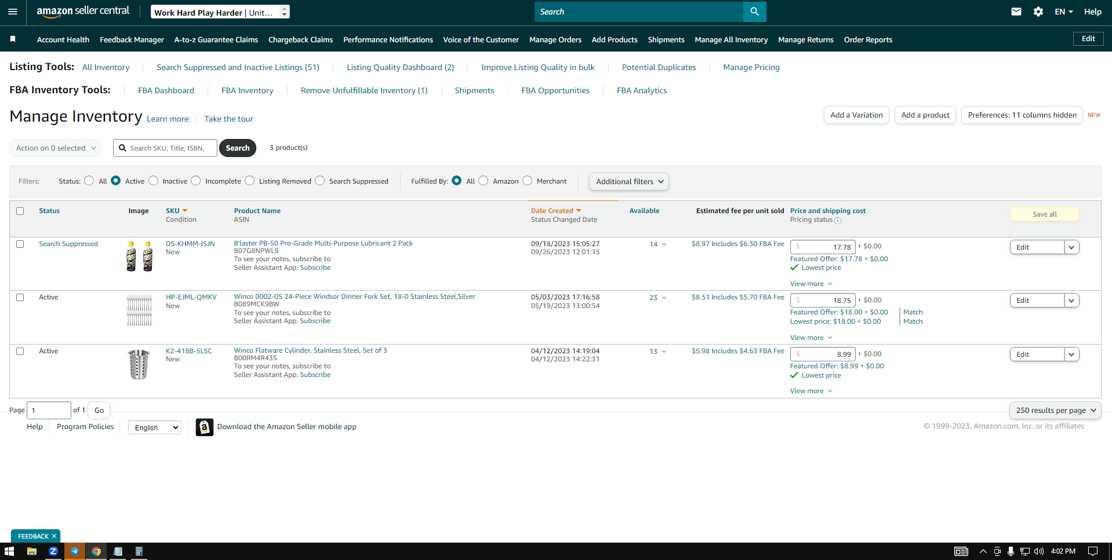
Task: Select Fulfilled By Amazon radio button
Action: pyautogui.click(x=484, y=181)
